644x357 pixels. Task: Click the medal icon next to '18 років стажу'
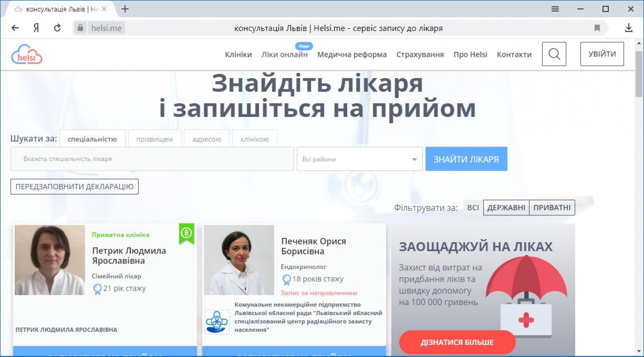[x=286, y=279]
